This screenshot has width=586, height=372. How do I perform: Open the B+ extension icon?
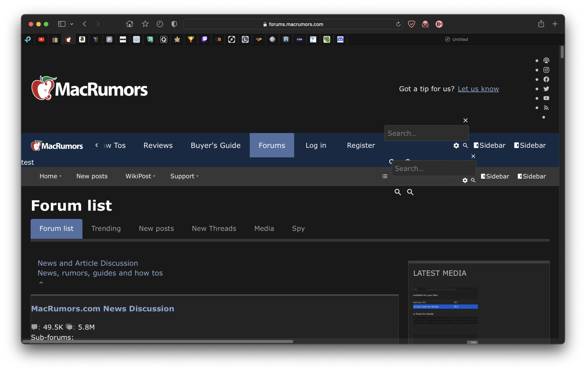pyautogui.click(x=439, y=24)
